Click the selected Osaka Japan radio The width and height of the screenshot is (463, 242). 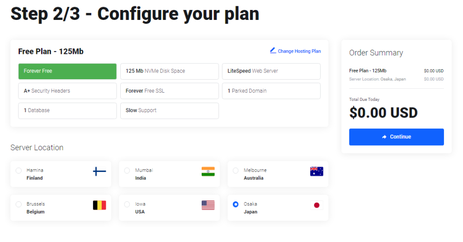[236, 204]
